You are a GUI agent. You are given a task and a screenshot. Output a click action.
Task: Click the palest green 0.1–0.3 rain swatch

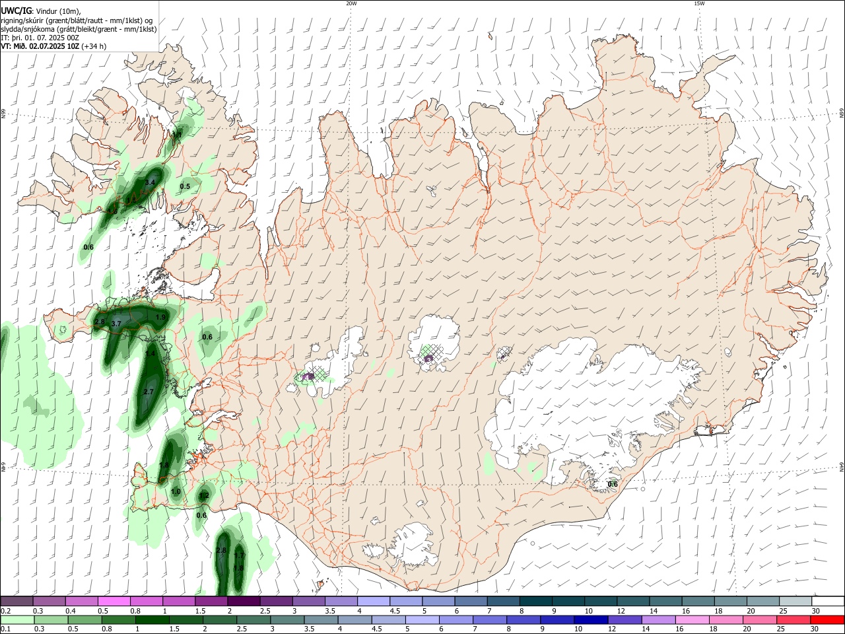click(x=17, y=619)
